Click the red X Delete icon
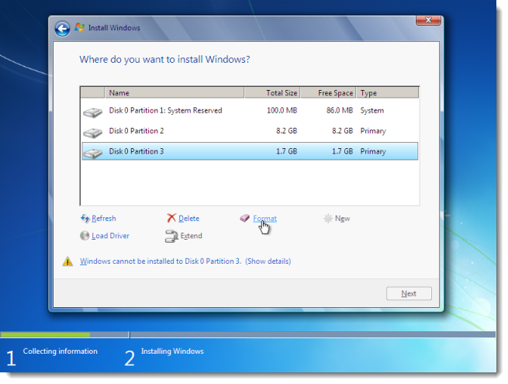This screenshot has width=508, height=384. [x=171, y=218]
